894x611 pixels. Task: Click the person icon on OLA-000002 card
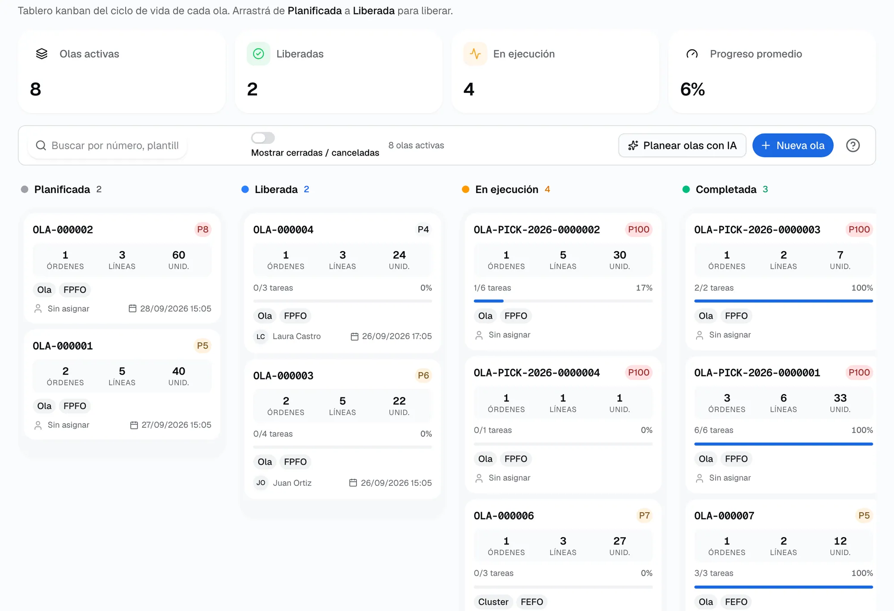click(38, 308)
